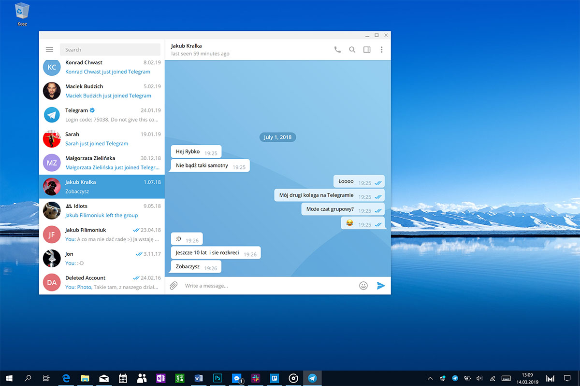Click "Mój drugi kolega na Telegramie" message
This screenshot has height=386, width=580.
[330, 195]
